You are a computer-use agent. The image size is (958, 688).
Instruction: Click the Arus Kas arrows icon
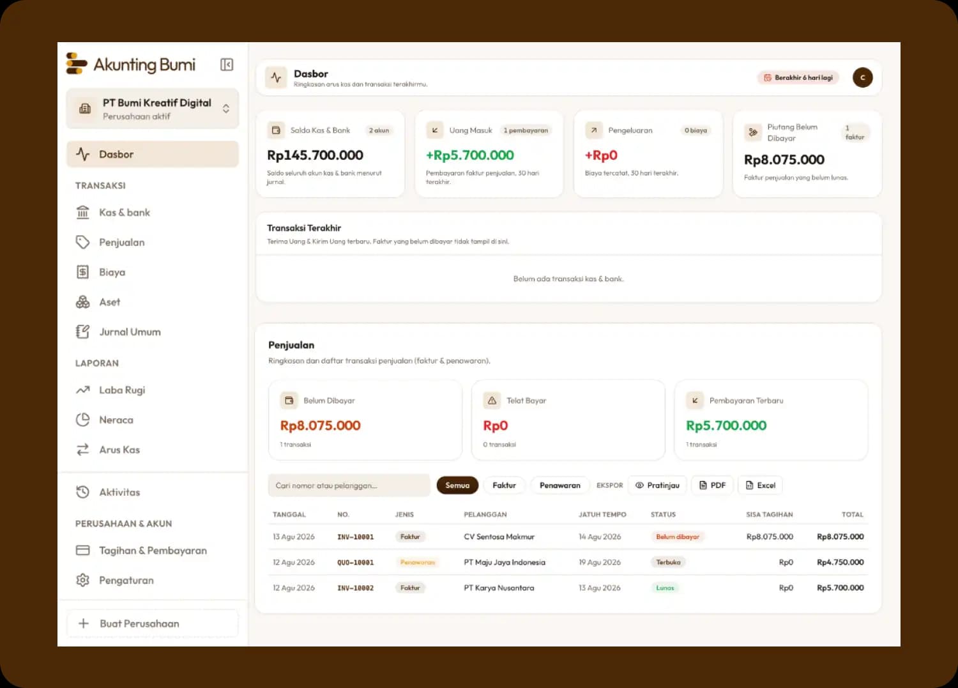click(x=83, y=450)
